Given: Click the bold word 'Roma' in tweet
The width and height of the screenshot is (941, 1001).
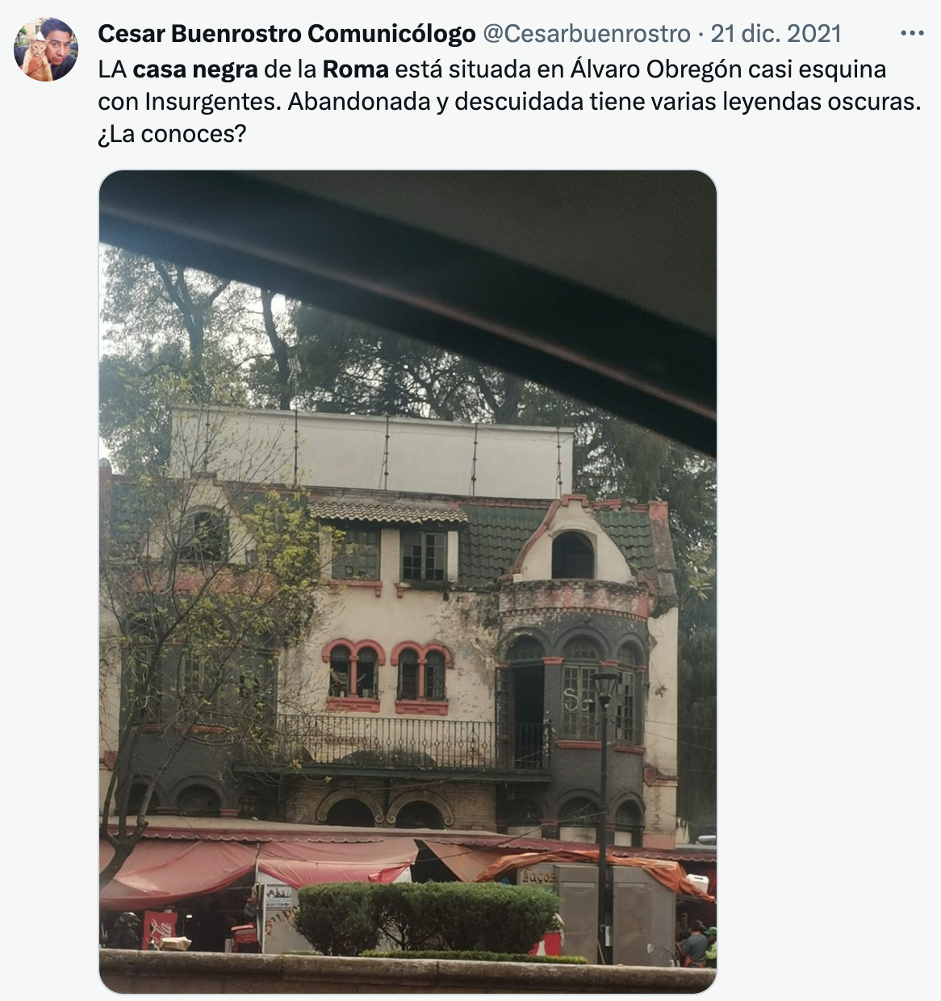Looking at the screenshot, I should click(355, 69).
